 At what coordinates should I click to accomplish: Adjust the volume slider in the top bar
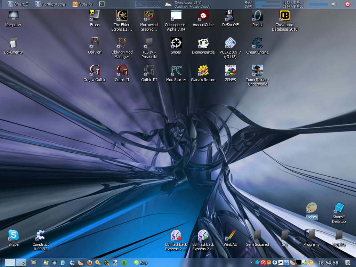(x=318, y=4)
